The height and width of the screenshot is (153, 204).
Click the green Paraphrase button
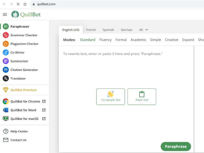pyautogui.click(x=176, y=146)
